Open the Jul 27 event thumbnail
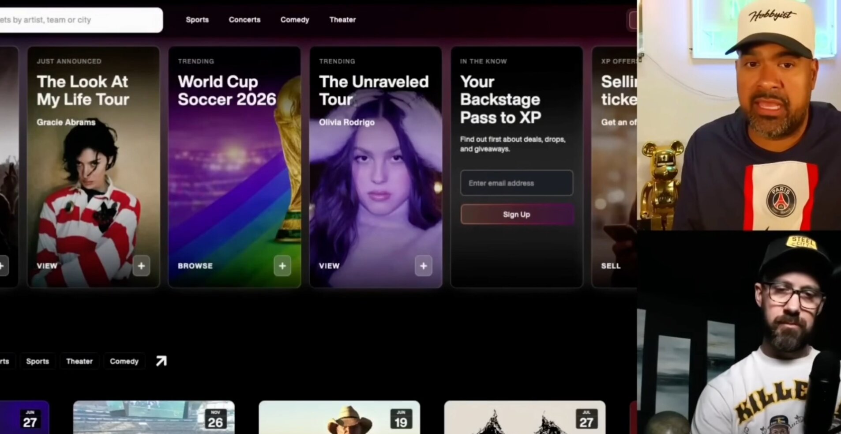The height and width of the screenshot is (434, 841). (x=525, y=417)
